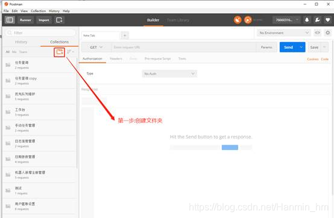Image resolution: width=334 pixels, height=218 pixels.
Task: Click the orange interceptor satellite icon
Action: pos(238,20)
